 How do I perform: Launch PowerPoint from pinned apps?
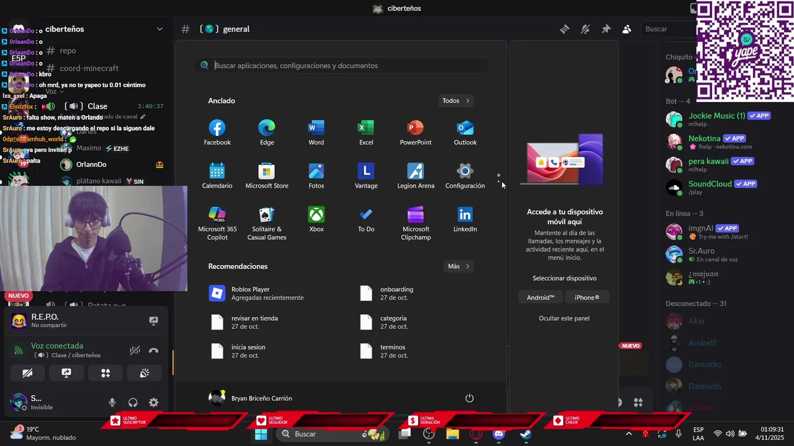(416, 133)
